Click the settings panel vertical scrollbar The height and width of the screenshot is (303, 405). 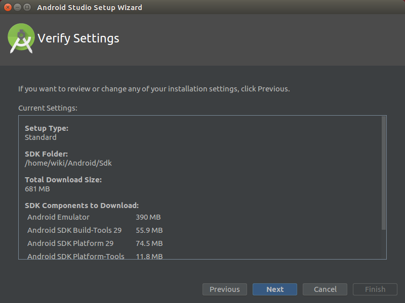pos(384,172)
